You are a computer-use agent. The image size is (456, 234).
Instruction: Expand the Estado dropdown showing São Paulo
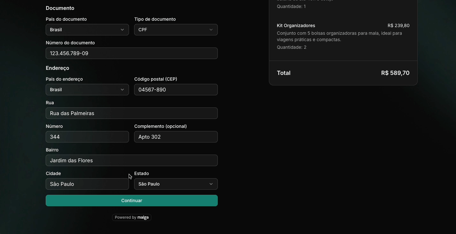click(x=176, y=184)
